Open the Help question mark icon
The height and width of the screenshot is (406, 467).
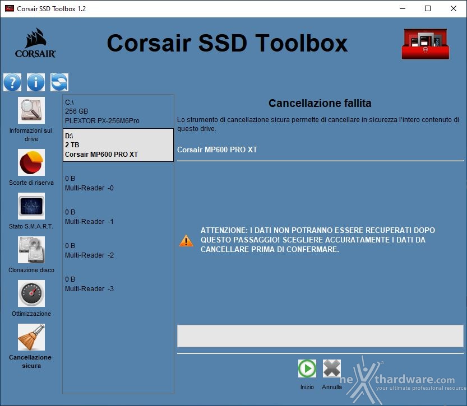point(12,82)
